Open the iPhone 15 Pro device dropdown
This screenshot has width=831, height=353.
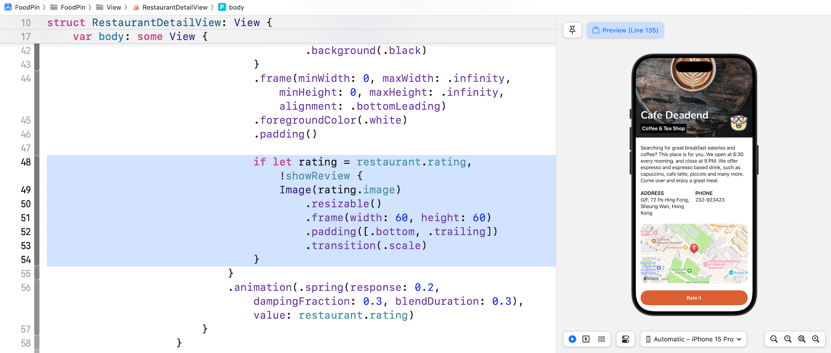[x=693, y=339]
